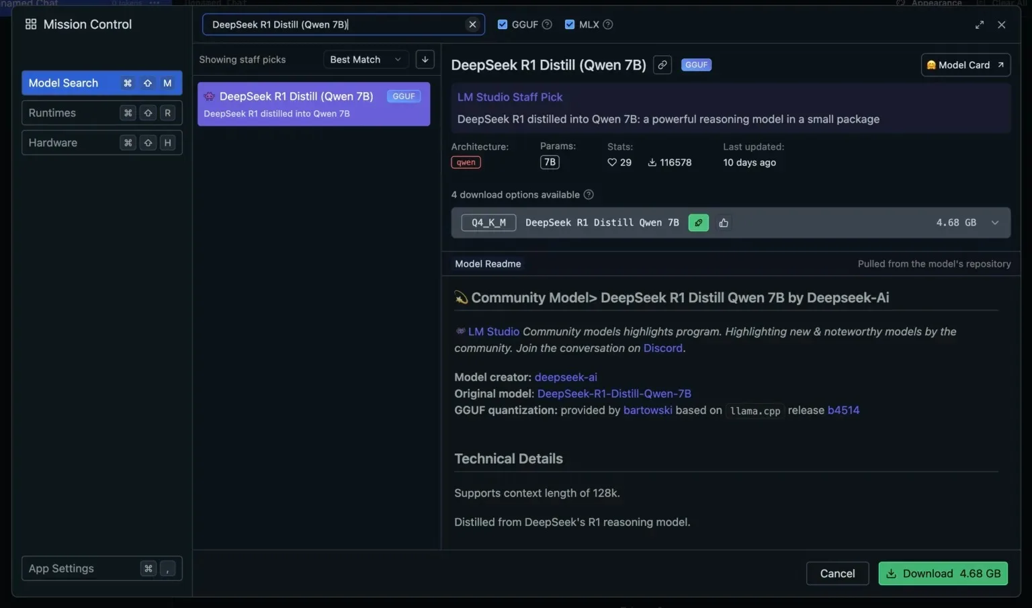Click the help icon next to MLX
The width and height of the screenshot is (1032, 608).
[607, 25]
